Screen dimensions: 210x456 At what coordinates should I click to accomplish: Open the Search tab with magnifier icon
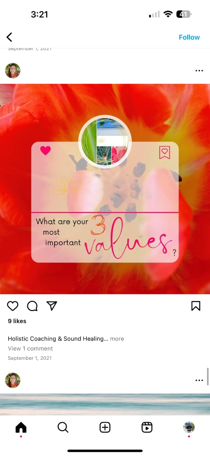63,428
